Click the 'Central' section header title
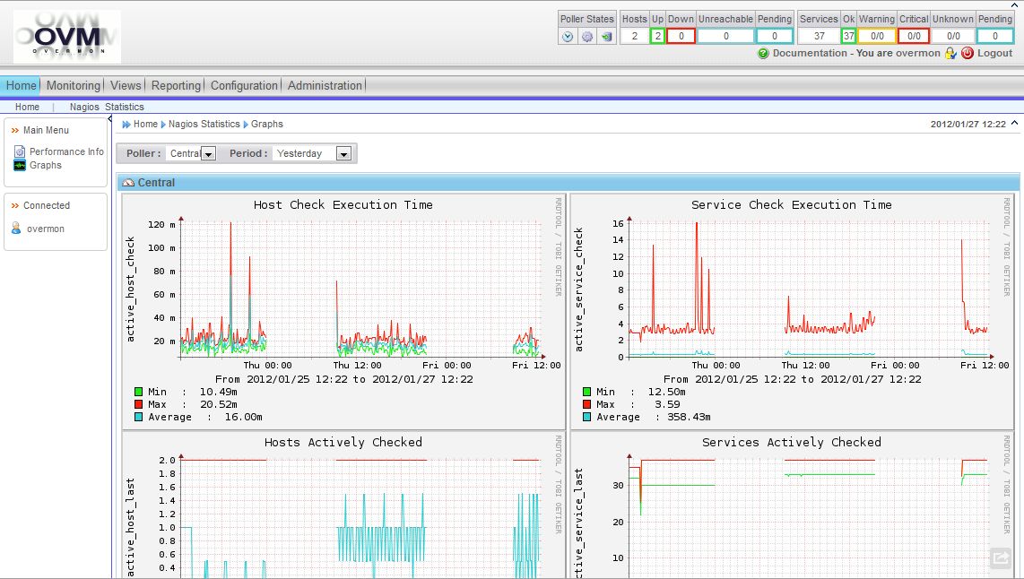Viewport: 1024px width, 579px height. point(156,183)
